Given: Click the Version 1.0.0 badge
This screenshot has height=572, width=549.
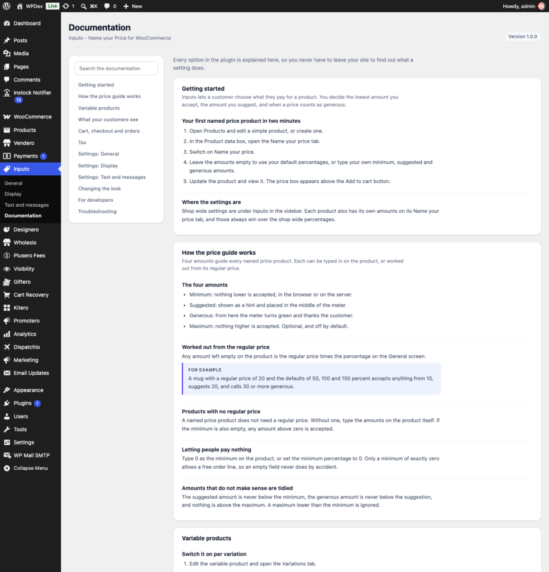Looking at the screenshot, I should [x=522, y=36].
